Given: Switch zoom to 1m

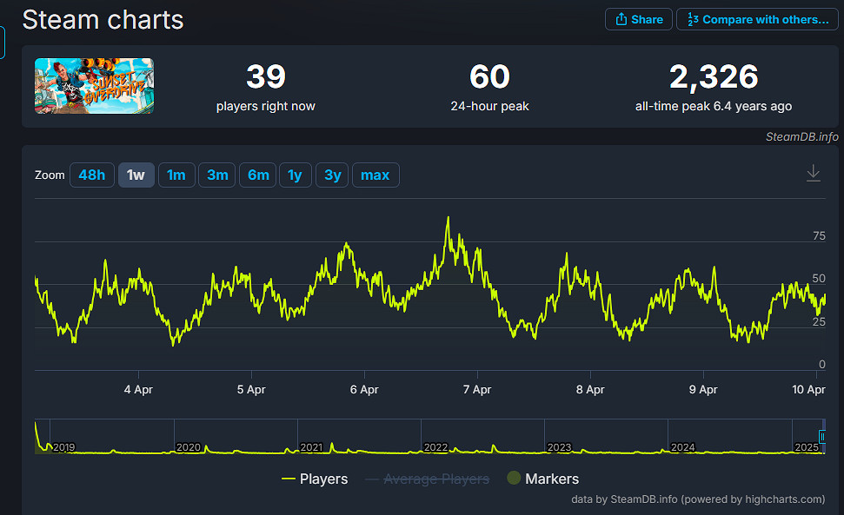Looking at the screenshot, I should (176, 175).
